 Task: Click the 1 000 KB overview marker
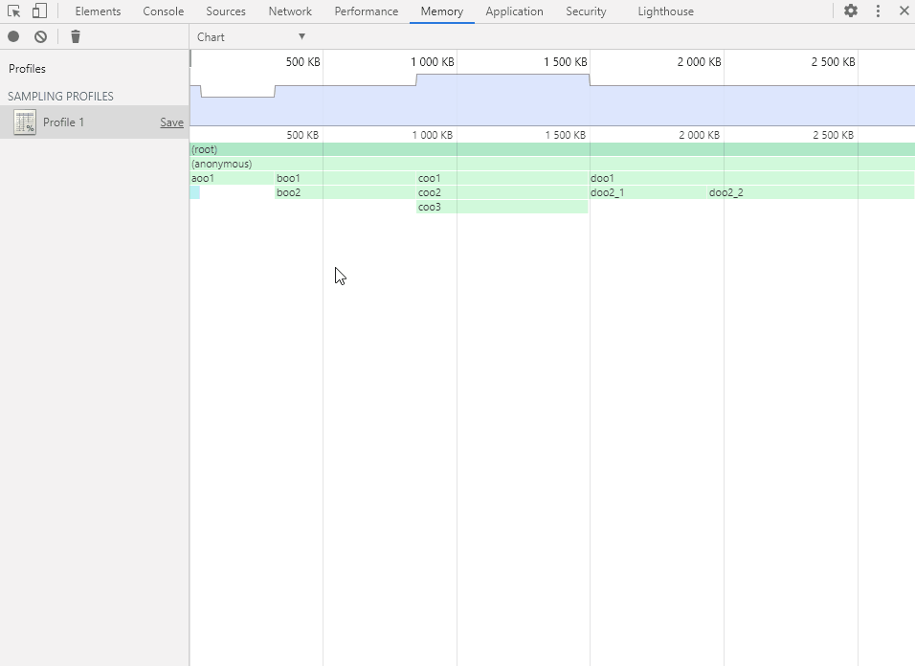tap(433, 62)
